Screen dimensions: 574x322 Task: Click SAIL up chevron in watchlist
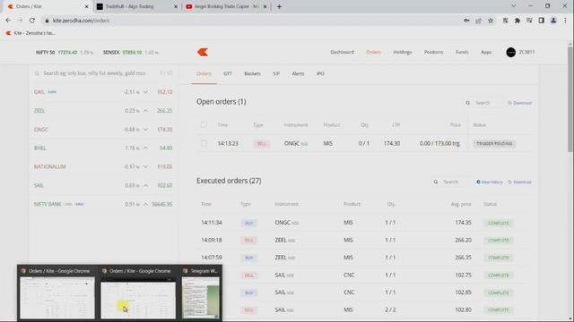pyautogui.click(x=145, y=185)
